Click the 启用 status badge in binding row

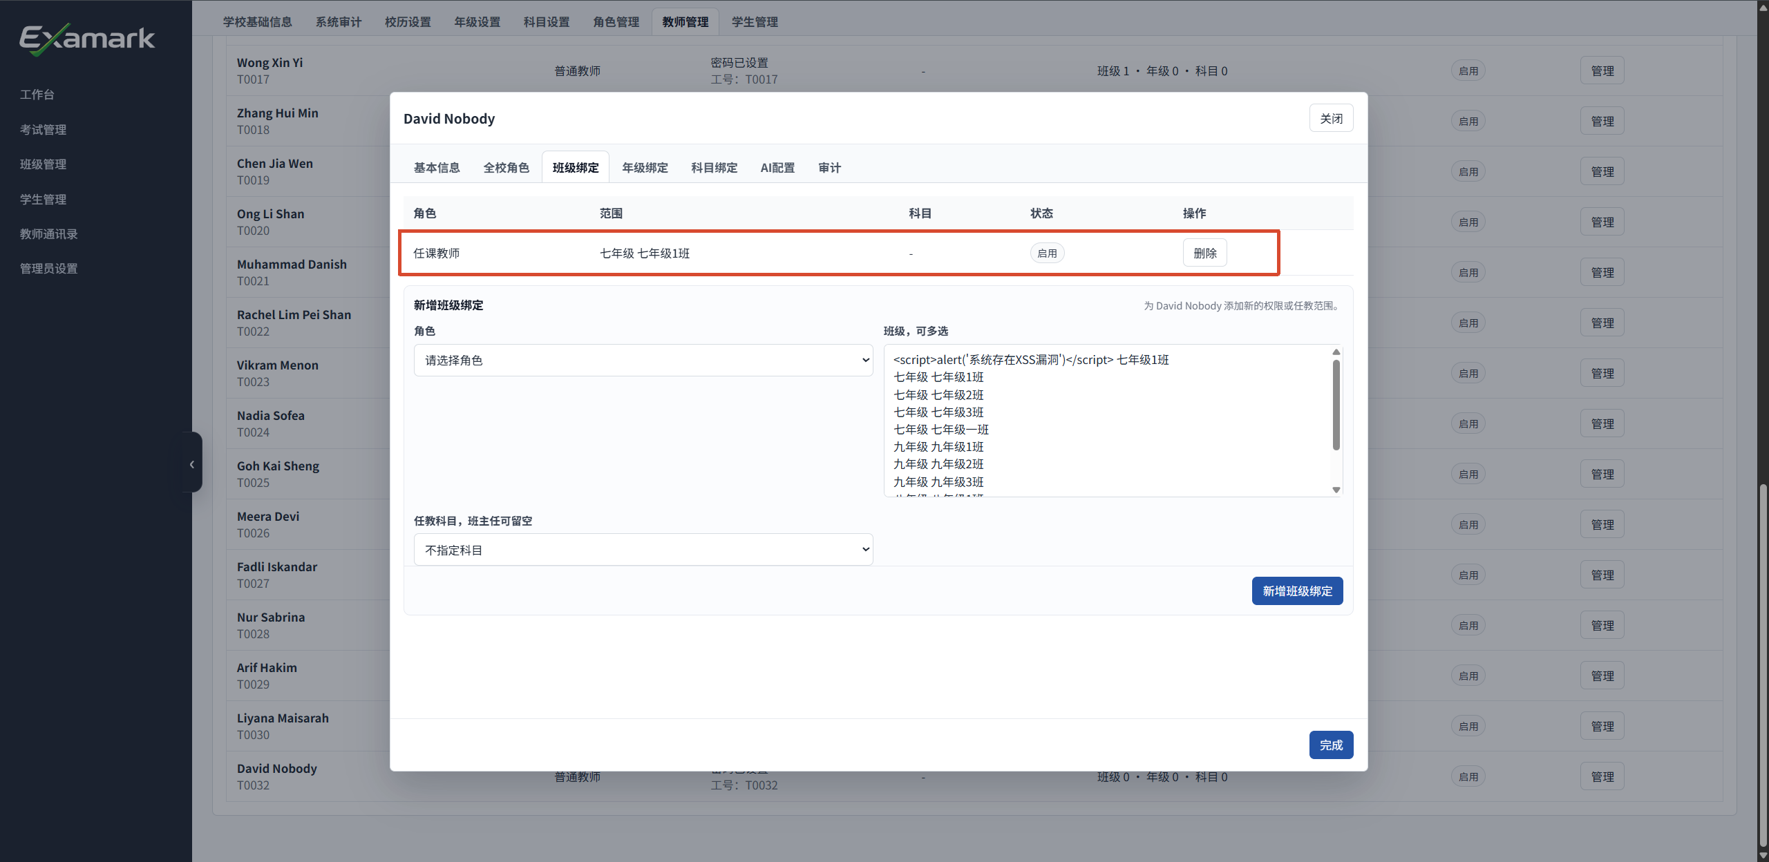point(1047,253)
